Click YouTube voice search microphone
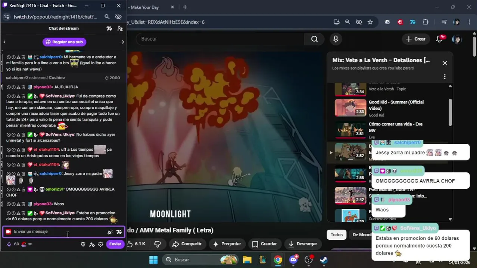The image size is (477, 268). pyautogui.click(x=336, y=39)
